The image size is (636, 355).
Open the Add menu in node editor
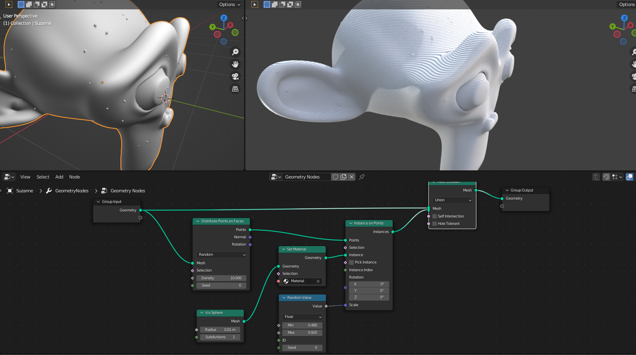(x=59, y=177)
